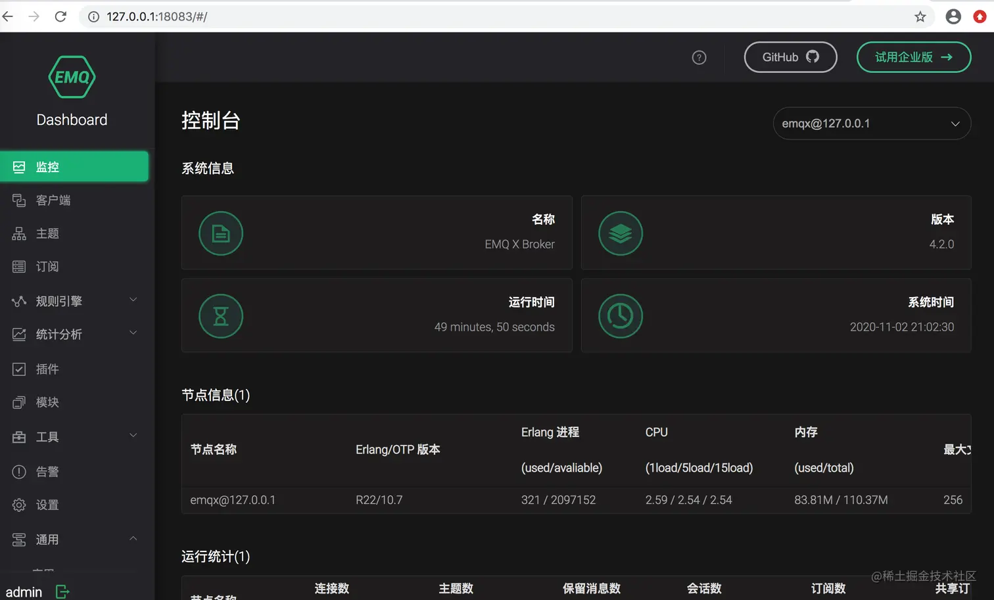Click the 告警 exclamation circle icon
The height and width of the screenshot is (600, 994).
point(19,472)
